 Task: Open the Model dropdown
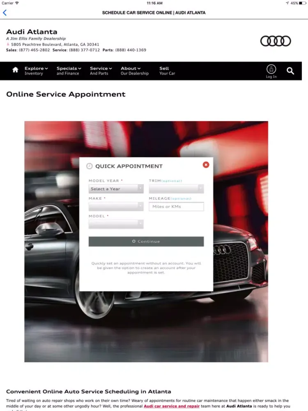(116, 224)
